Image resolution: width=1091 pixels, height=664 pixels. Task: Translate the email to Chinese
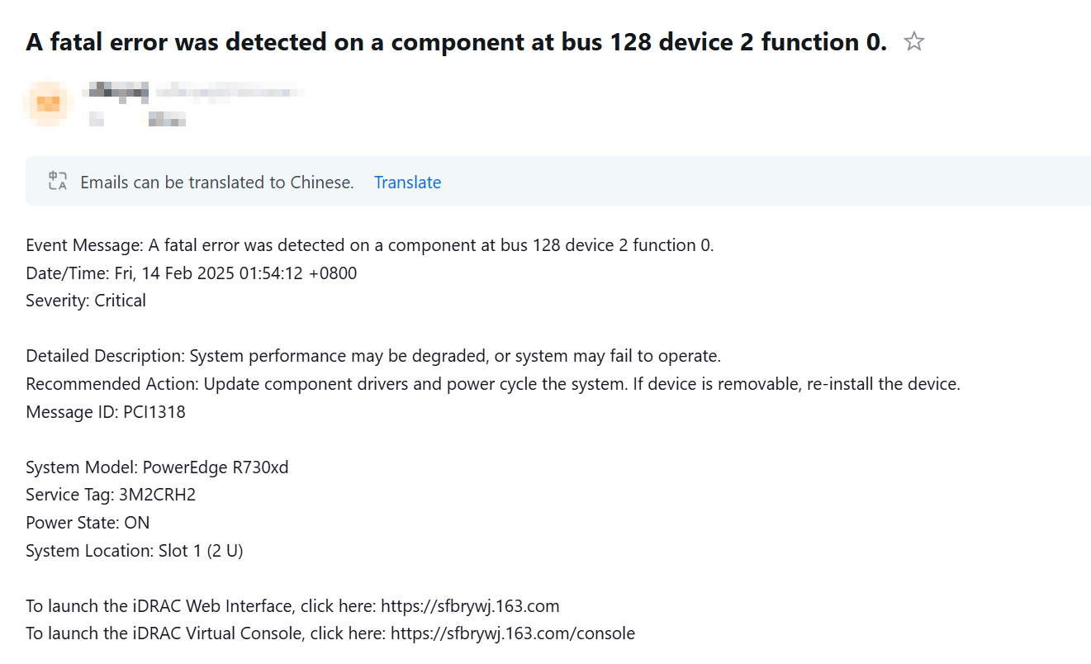pyautogui.click(x=407, y=183)
